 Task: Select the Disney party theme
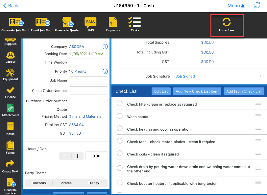(x=94, y=183)
